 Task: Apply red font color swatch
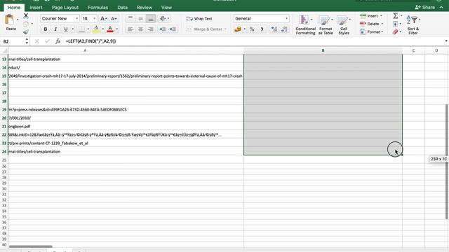click(x=110, y=29)
